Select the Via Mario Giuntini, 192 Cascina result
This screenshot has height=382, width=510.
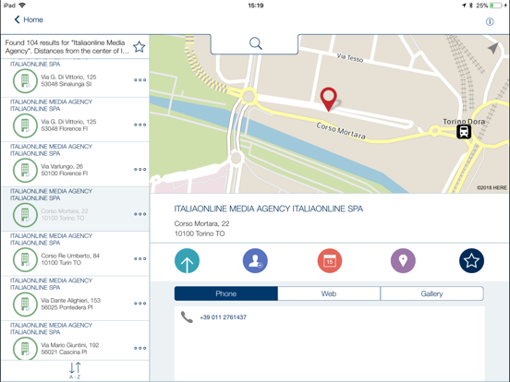[x=75, y=340]
